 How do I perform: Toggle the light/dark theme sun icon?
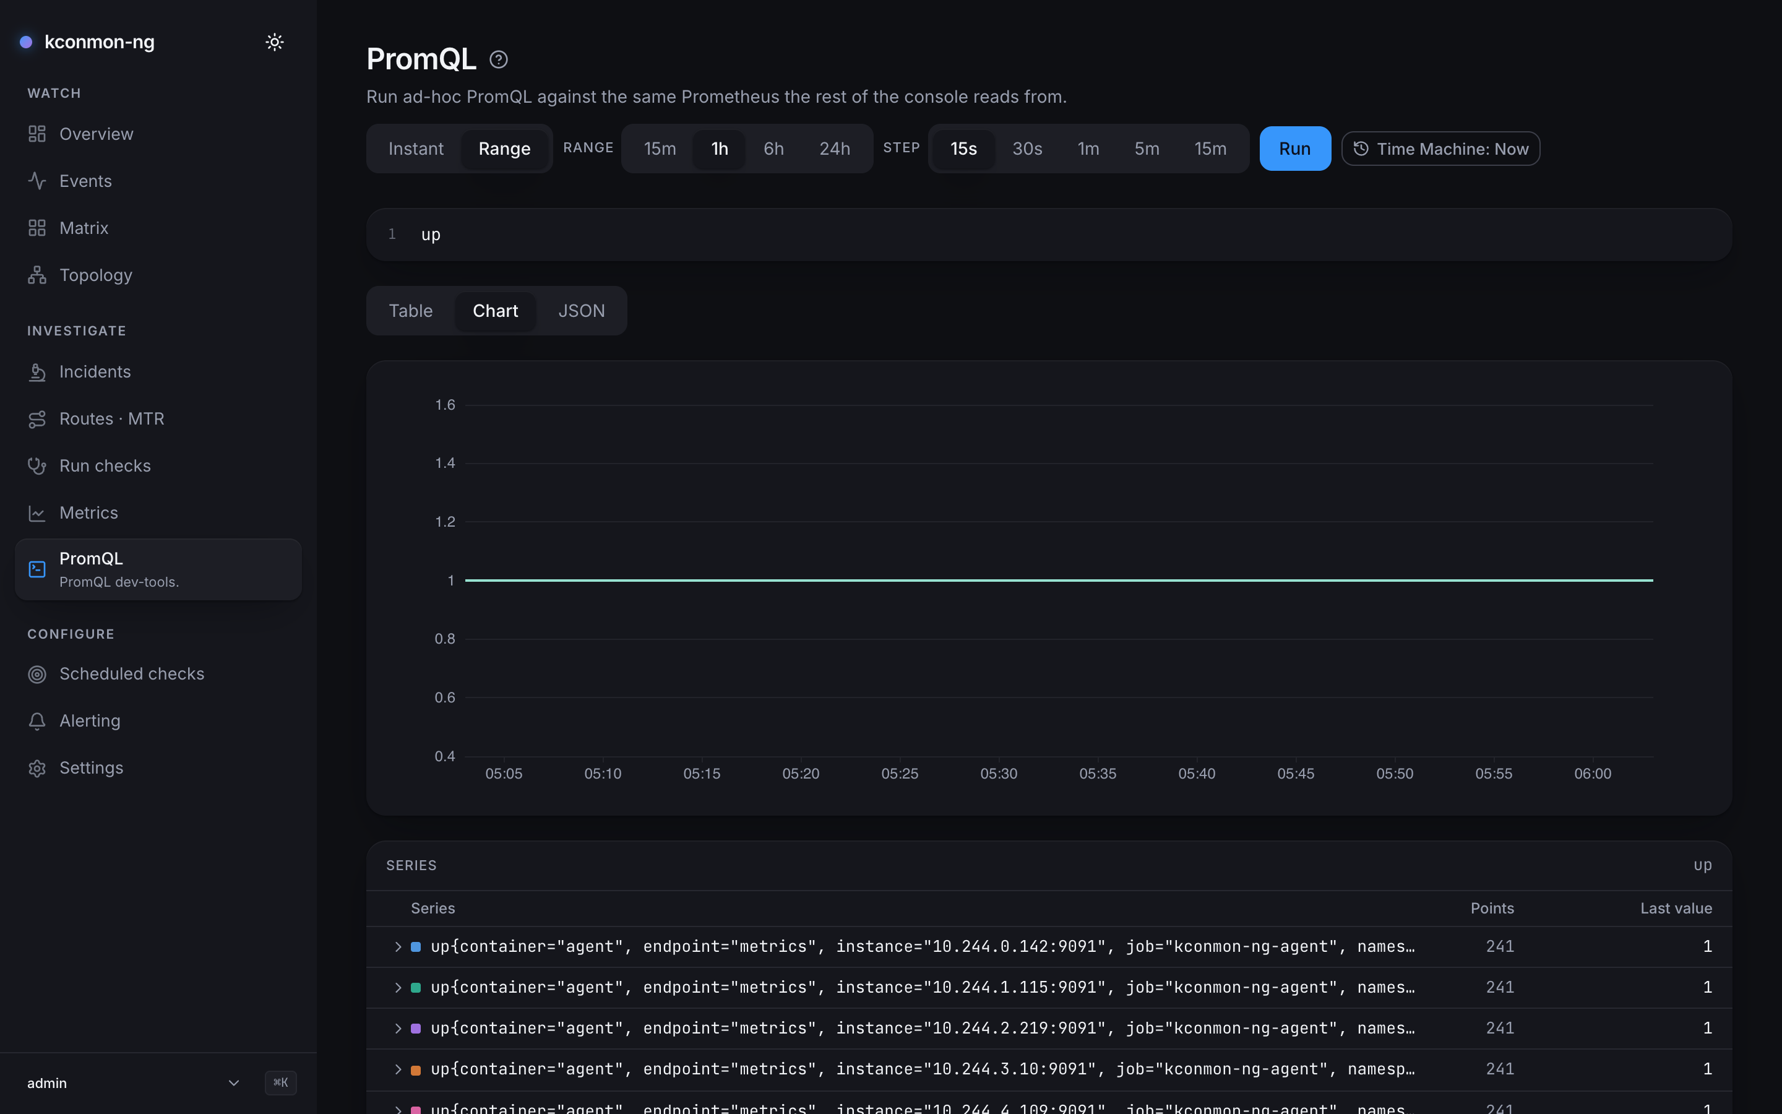pyautogui.click(x=274, y=42)
